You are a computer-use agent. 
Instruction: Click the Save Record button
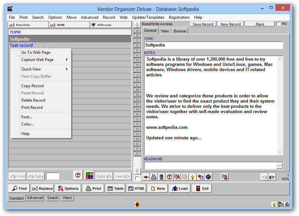(x=203, y=24)
